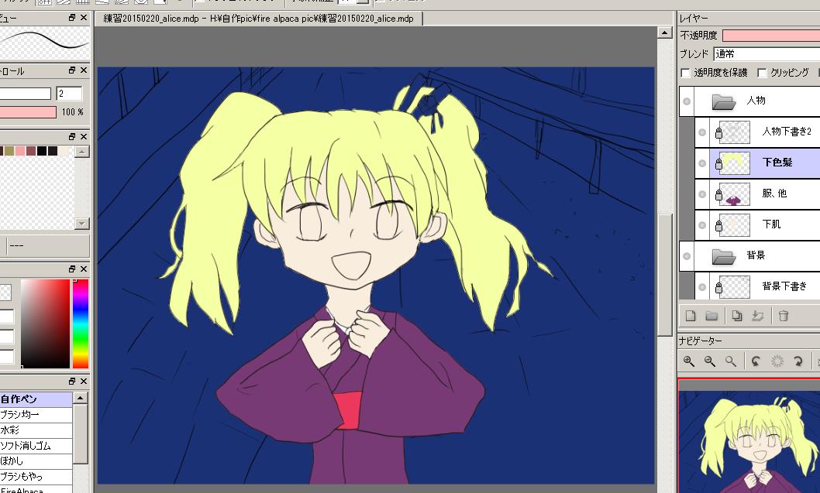Hide the 下肌 layer

tap(702, 225)
